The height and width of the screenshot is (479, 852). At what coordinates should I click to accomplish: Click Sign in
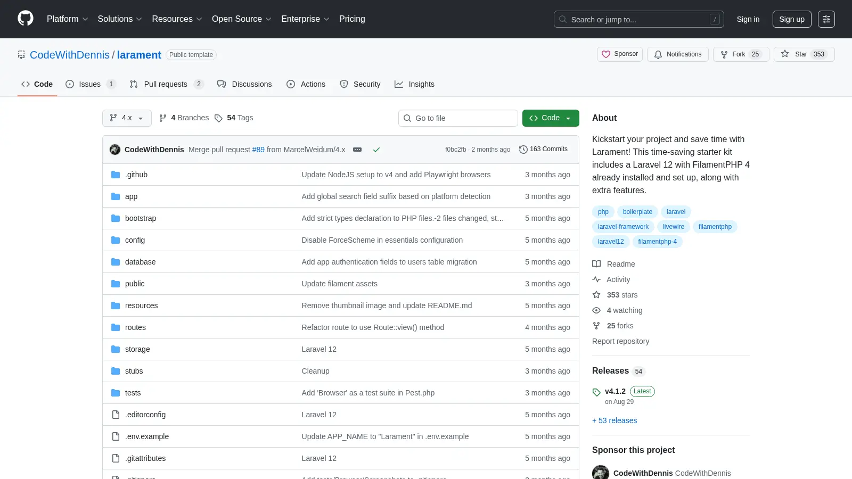[x=748, y=19]
